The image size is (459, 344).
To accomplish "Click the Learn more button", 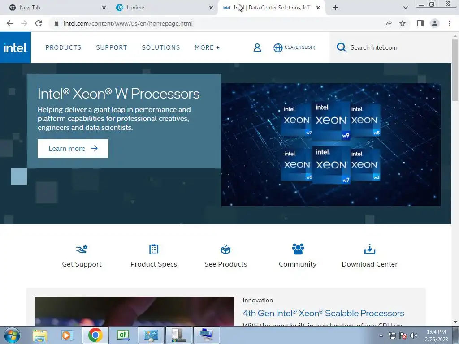I will (x=73, y=148).
